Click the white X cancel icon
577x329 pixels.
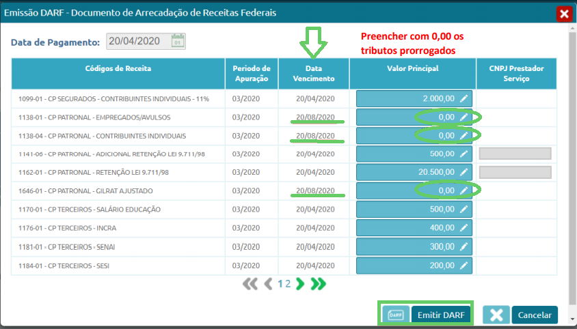pyautogui.click(x=496, y=315)
